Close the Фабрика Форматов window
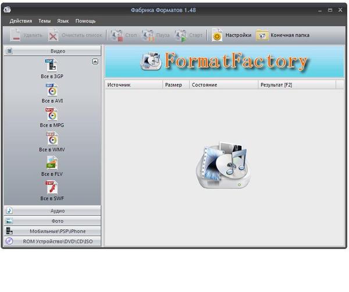This screenshot has height=292, width=349. (340, 10)
